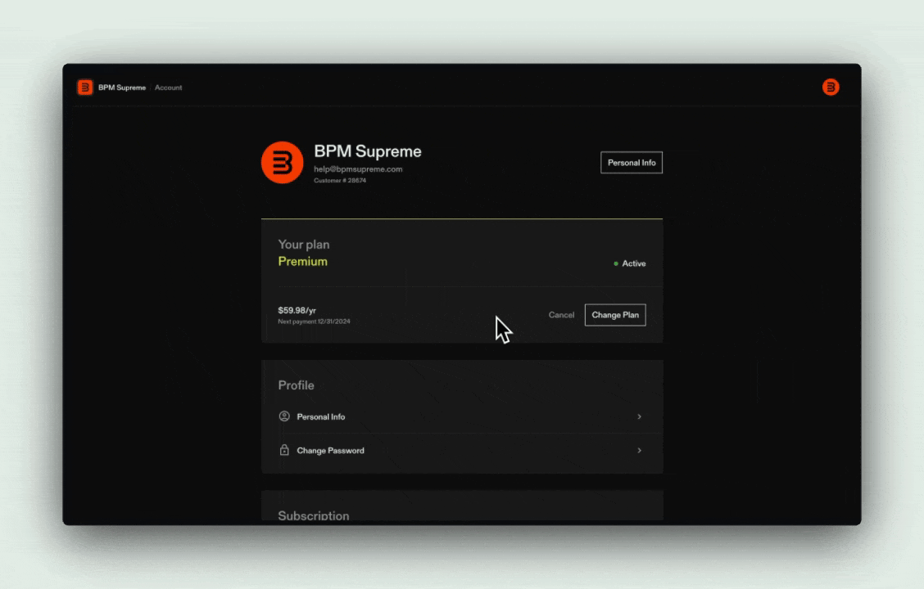
Task: Click the Premium plan name
Action: click(302, 261)
